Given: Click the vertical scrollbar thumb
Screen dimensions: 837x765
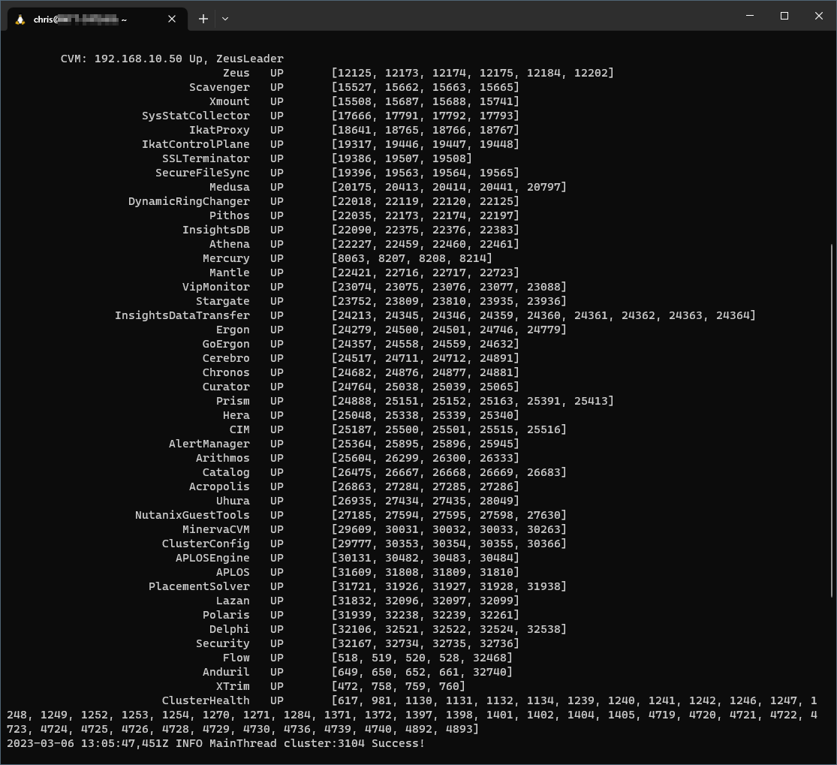Looking at the screenshot, I should [x=834, y=420].
